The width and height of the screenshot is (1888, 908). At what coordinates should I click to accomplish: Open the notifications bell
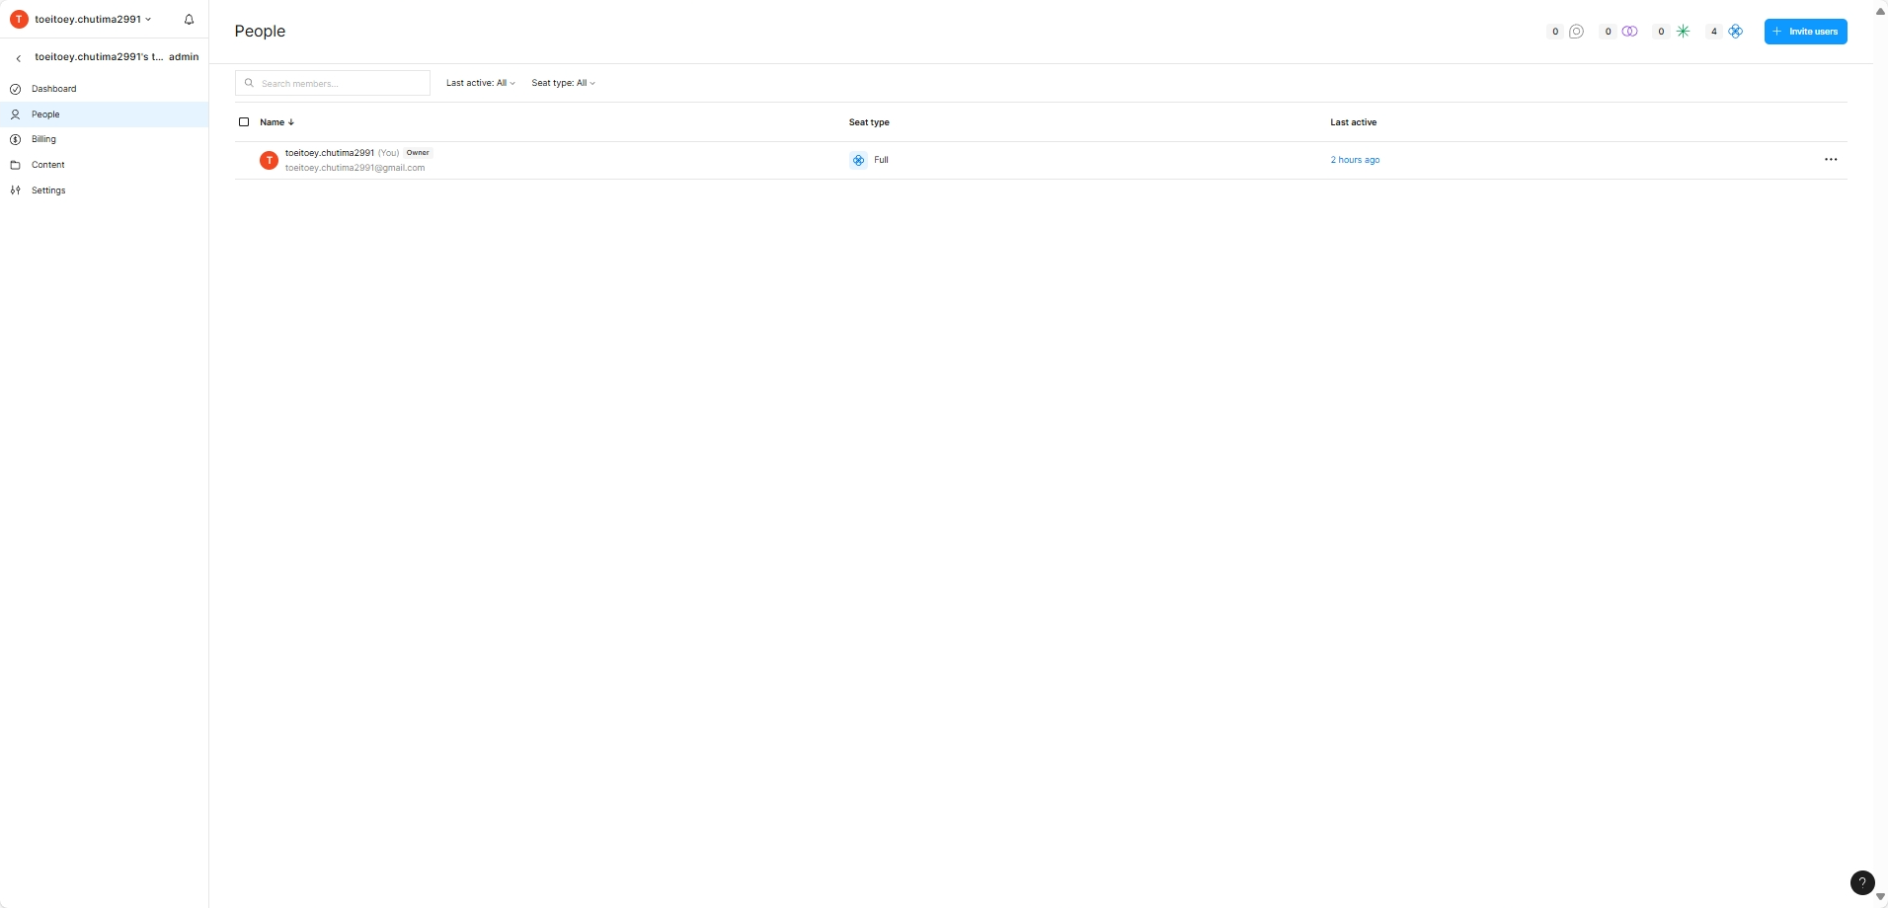(189, 20)
